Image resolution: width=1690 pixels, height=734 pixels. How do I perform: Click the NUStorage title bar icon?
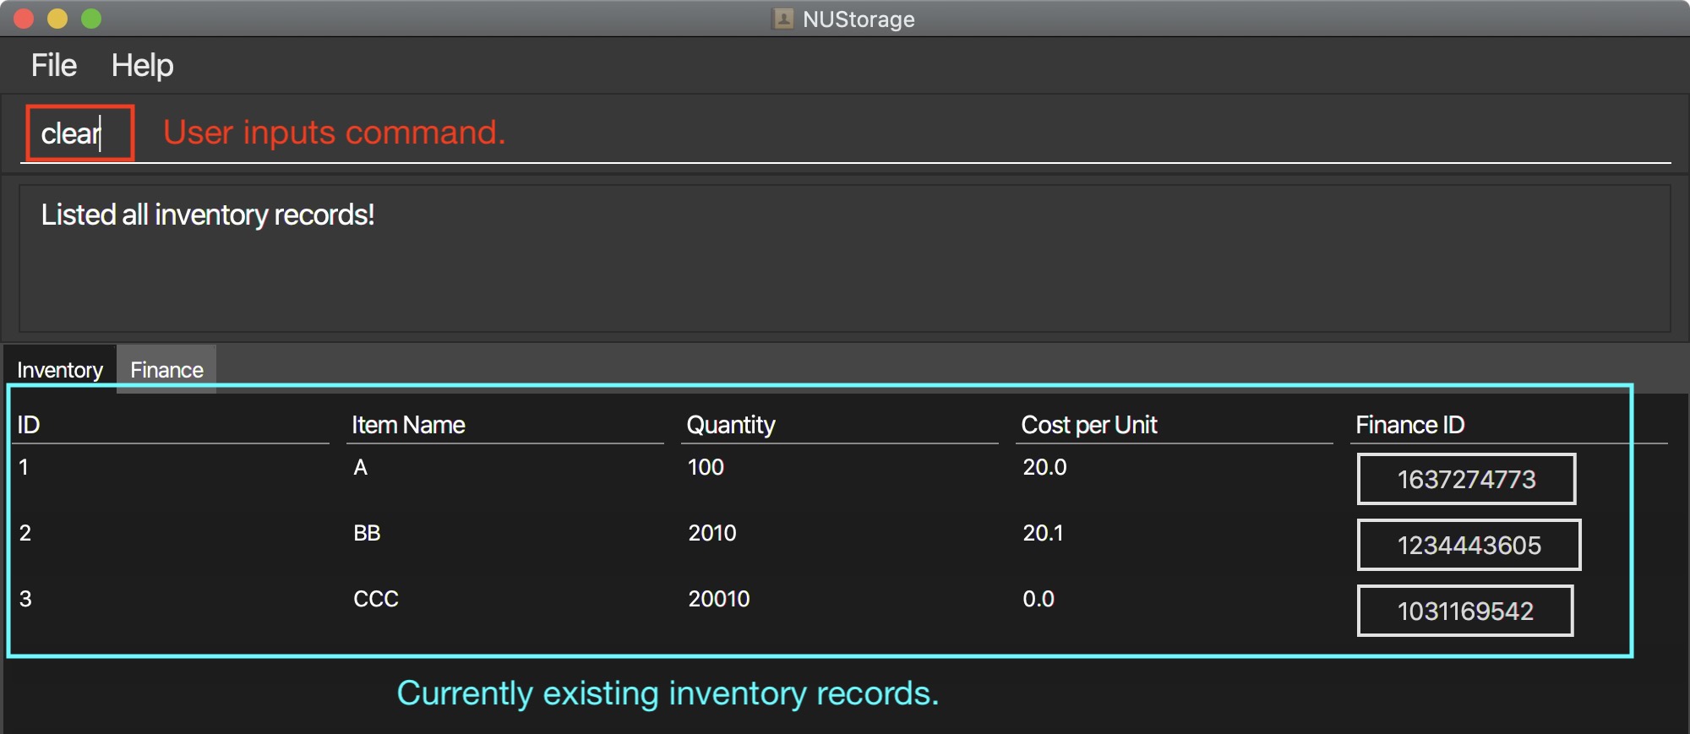pyautogui.click(x=783, y=19)
